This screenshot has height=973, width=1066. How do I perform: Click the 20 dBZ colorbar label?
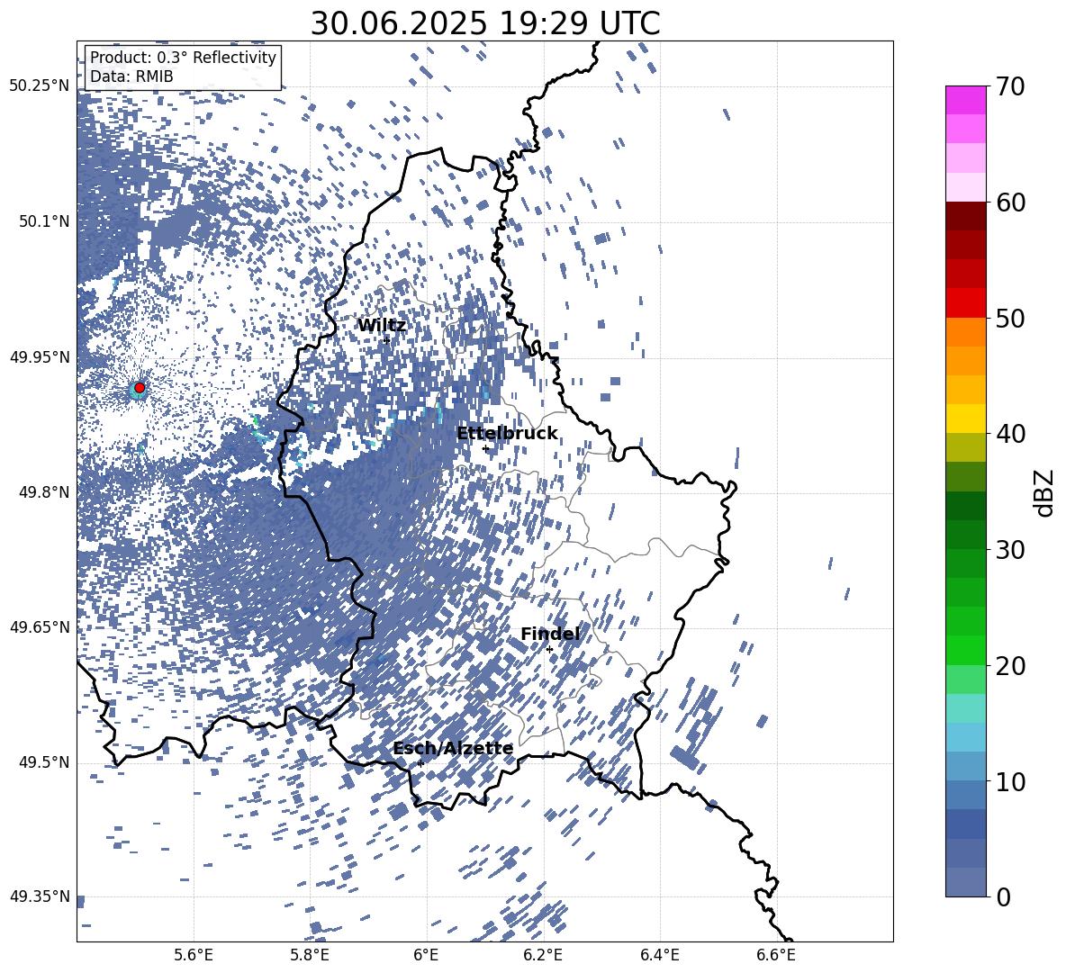click(x=1010, y=665)
